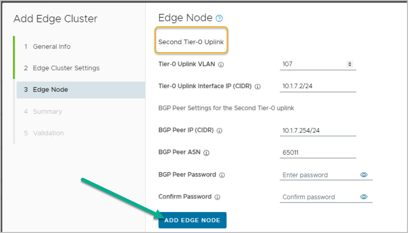
Task: Select the Edge Node wizard step
Action: coord(50,90)
